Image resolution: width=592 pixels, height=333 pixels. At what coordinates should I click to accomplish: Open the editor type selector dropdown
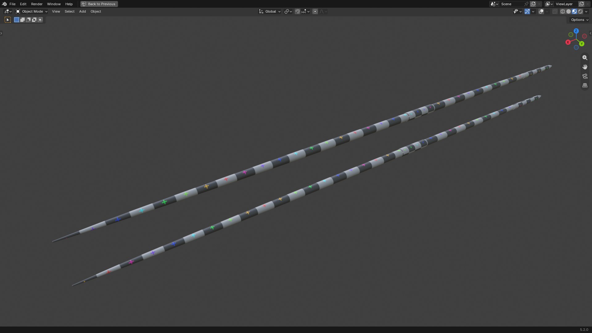click(8, 11)
